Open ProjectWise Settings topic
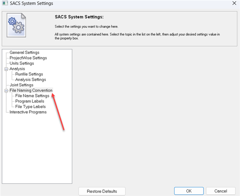The image size is (240, 196). tap(28, 58)
